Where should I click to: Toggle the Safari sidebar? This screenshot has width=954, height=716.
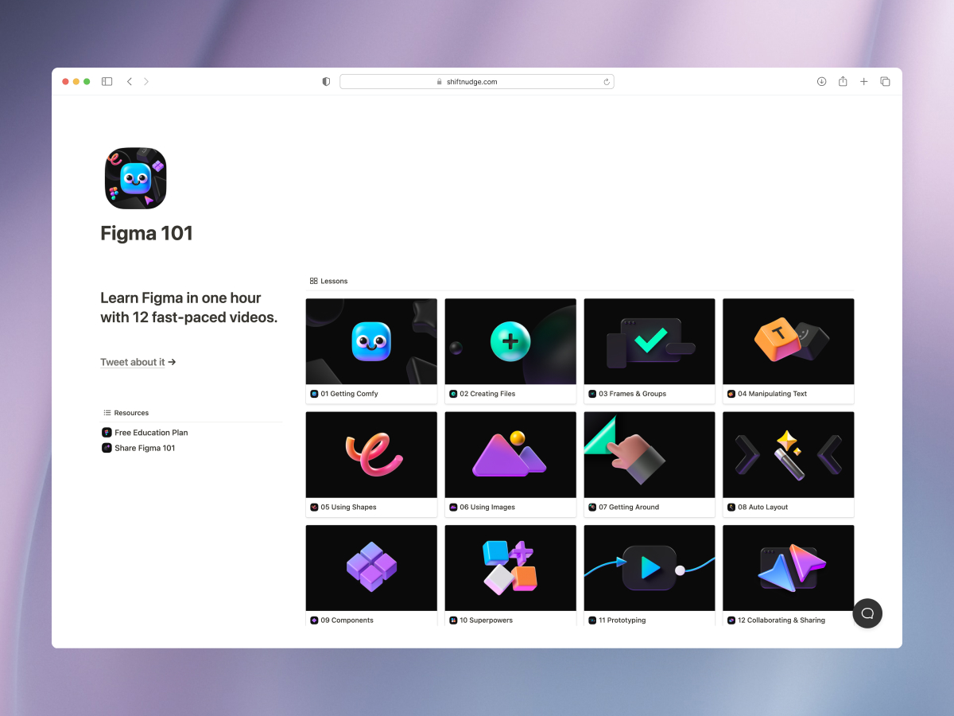pos(107,81)
